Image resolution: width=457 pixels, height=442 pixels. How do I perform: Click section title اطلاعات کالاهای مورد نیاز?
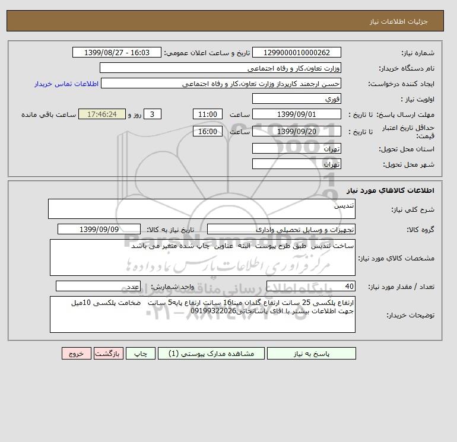391,190
